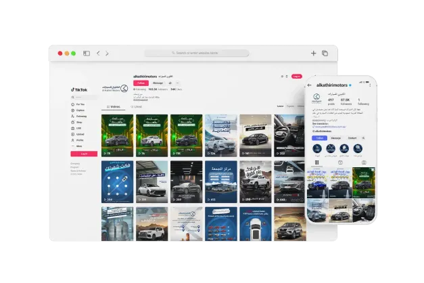Follow alkathirimotors on TikTok
The width and height of the screenshot is (424, 283).
[141, 83]
